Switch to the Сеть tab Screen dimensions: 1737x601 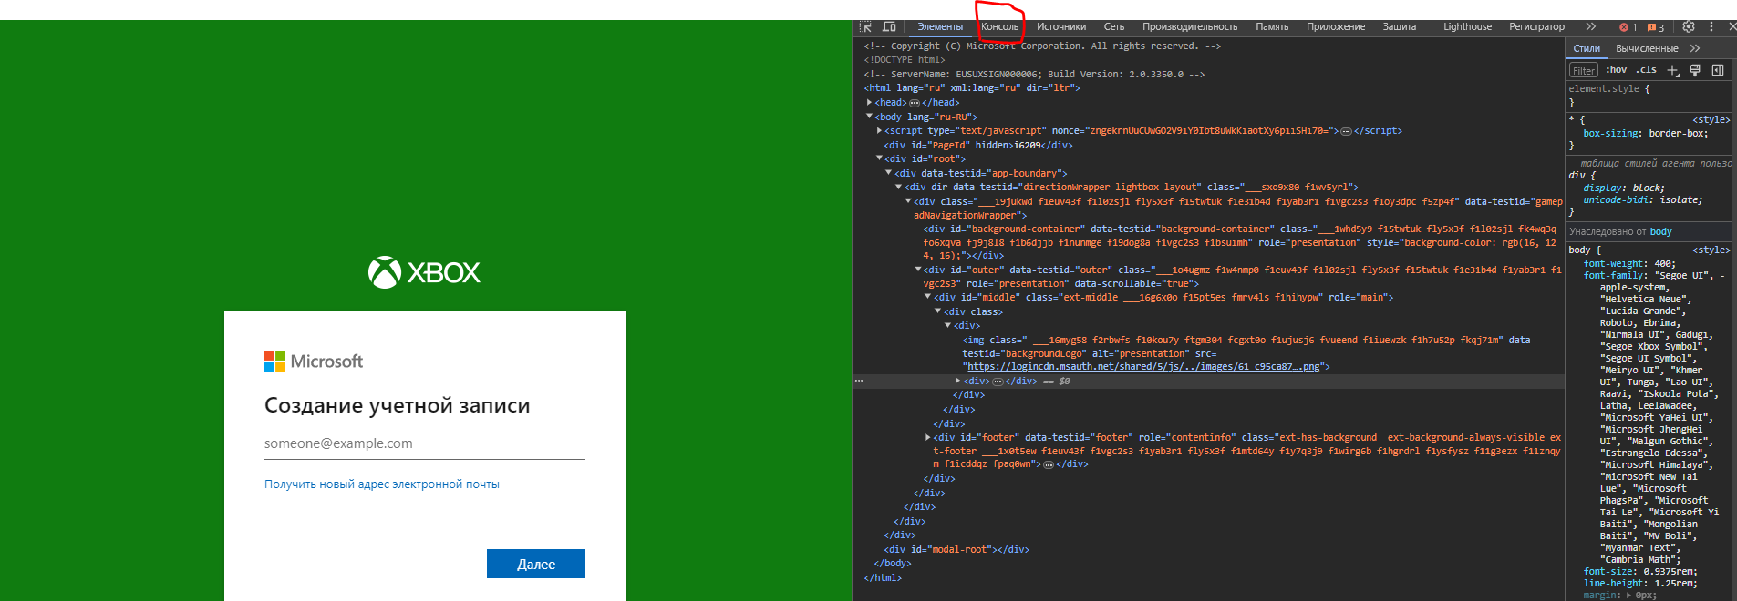coord(1114,27)
